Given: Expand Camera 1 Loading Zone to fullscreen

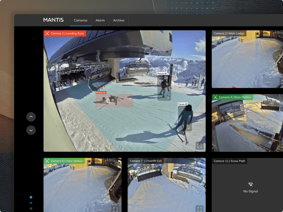Looking at the screenshot, I should coord(200,146).
